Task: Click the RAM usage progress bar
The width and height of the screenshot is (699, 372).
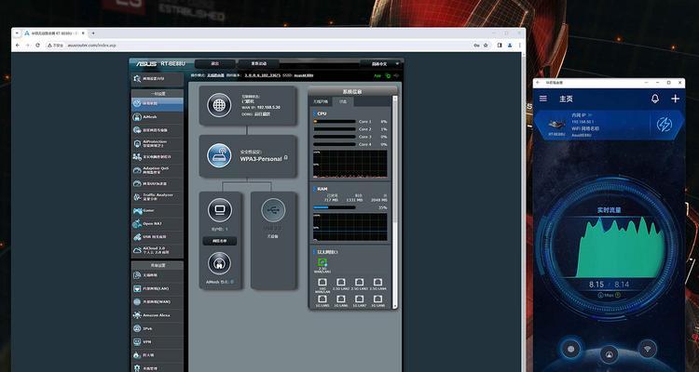Action: coord(335,207)
